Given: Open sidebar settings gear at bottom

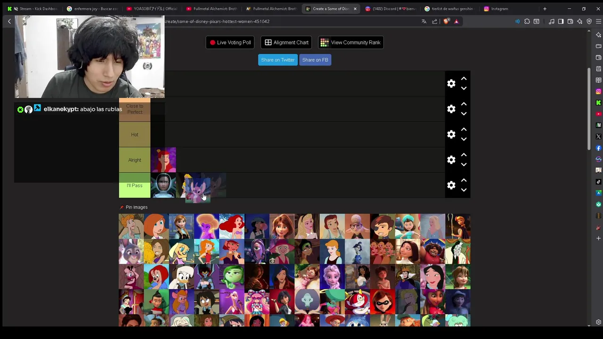Looking at the screenshot, I should 598,322.
